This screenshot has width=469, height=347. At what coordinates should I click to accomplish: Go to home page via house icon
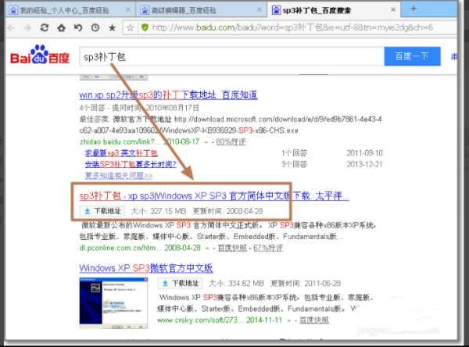pyautogui.click(x=61, y=28)
